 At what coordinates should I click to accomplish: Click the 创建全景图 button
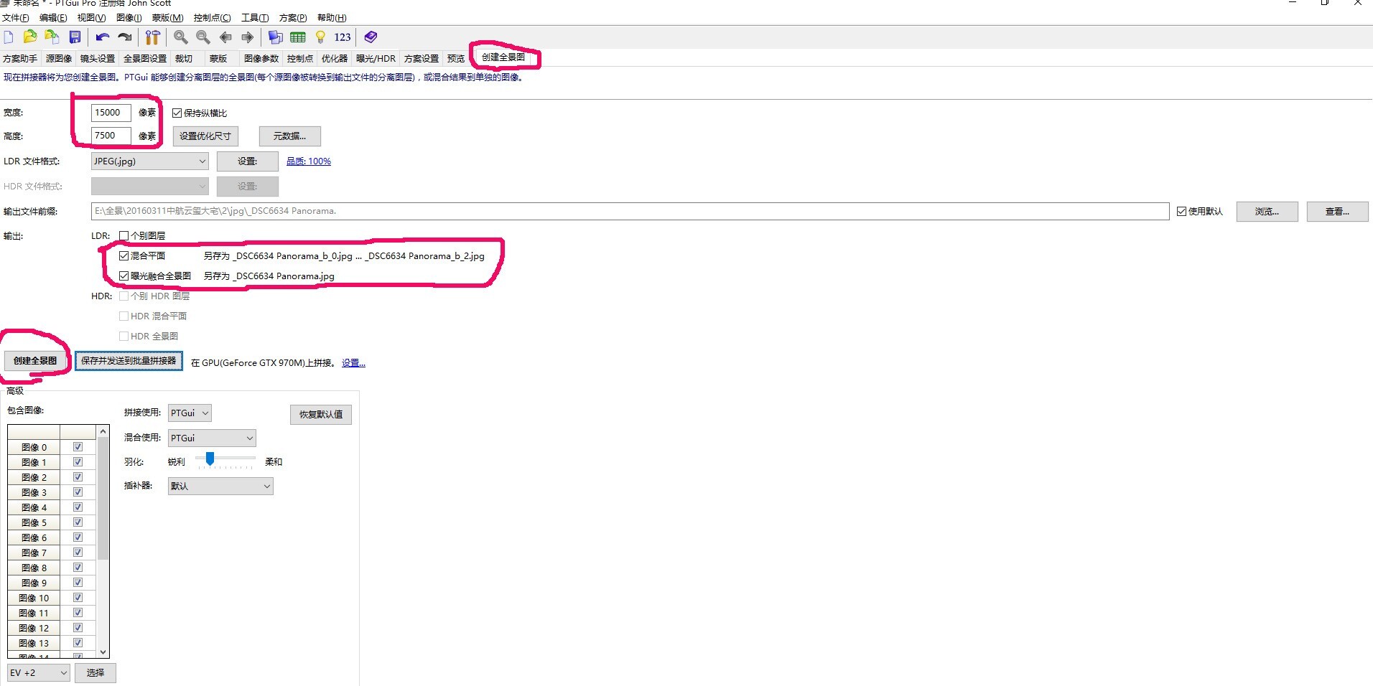tap(35, 361)
